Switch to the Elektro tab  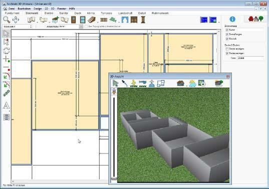pyautogui.click(x=49, y=13)
